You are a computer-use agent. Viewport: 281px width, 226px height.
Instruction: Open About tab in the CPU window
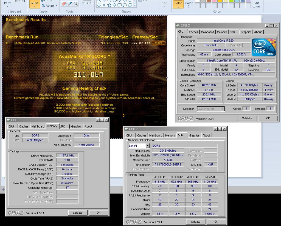[x=258, y=32]
